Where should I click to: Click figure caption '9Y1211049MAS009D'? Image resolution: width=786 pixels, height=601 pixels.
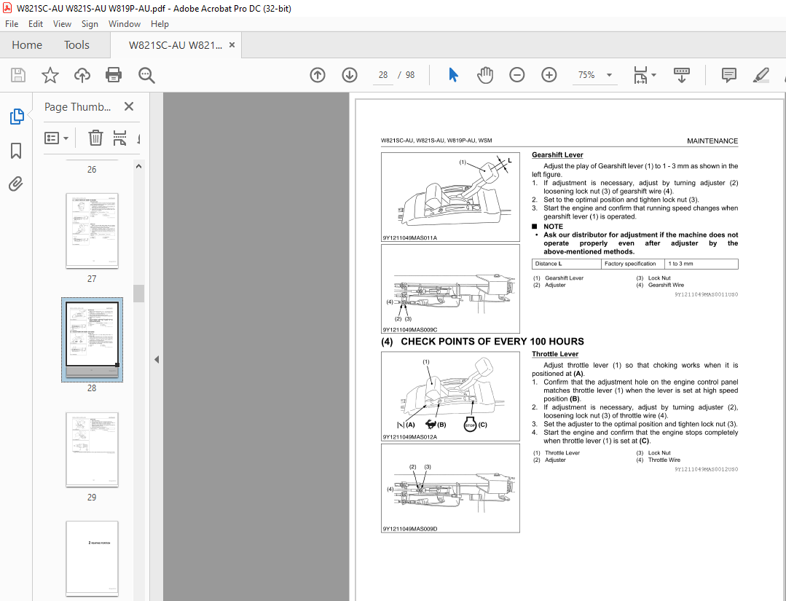coord(410,529)
